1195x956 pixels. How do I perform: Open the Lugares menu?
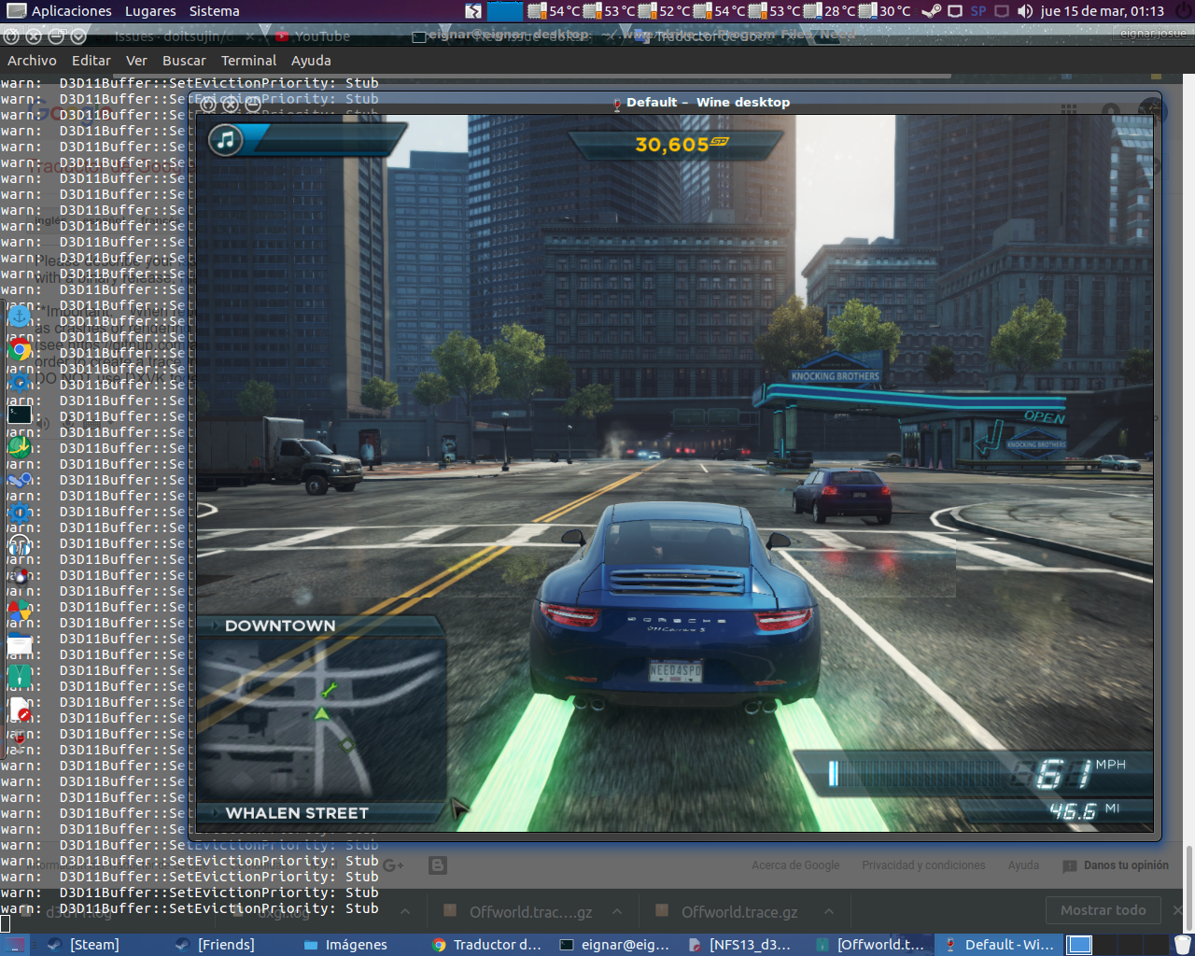click(x=150, y=11)
